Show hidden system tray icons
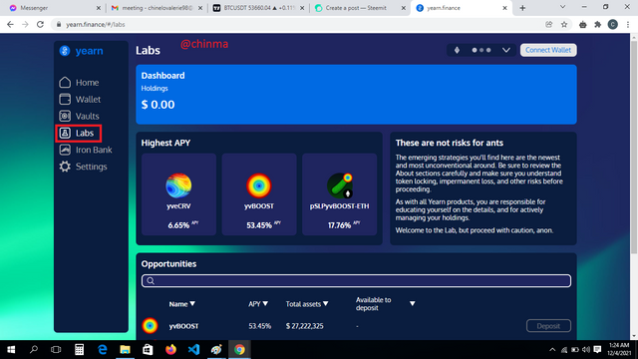Viewport: 638px width, 359px height. 552,350
